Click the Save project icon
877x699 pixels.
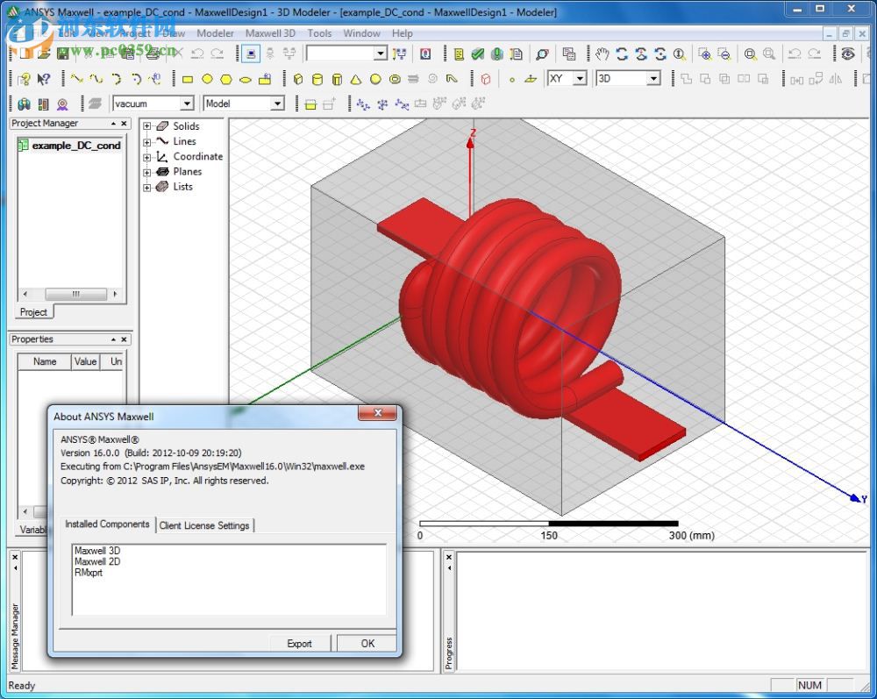tap(62, 54)
